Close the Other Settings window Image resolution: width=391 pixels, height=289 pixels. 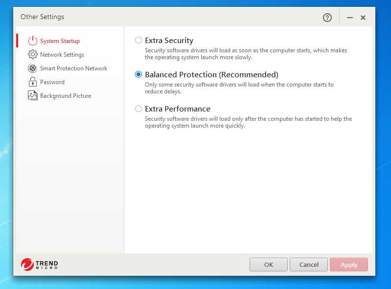363,18
